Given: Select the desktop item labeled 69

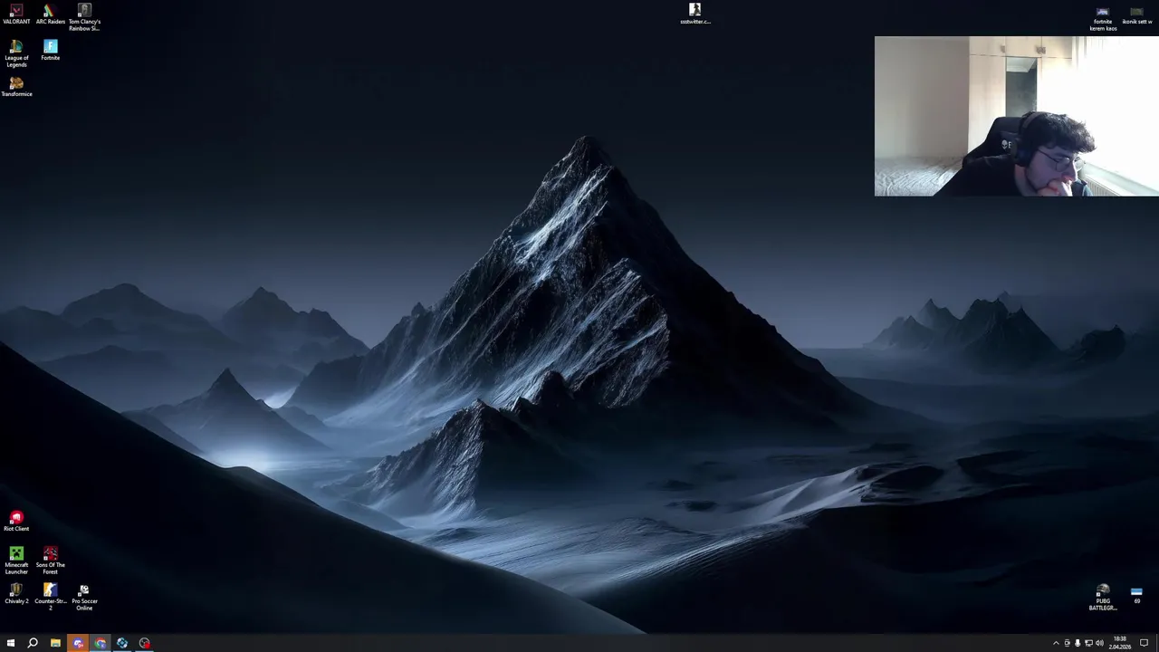Looking at the screenshot, I should (1136, 595).
